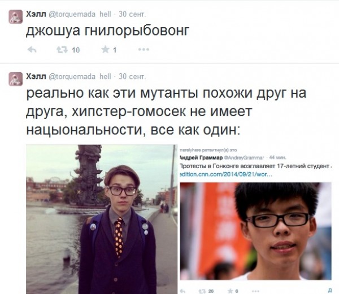Open @torquemada_hell handle on second tweet
This screenshot has height=294, width=339.
(80, 77)
